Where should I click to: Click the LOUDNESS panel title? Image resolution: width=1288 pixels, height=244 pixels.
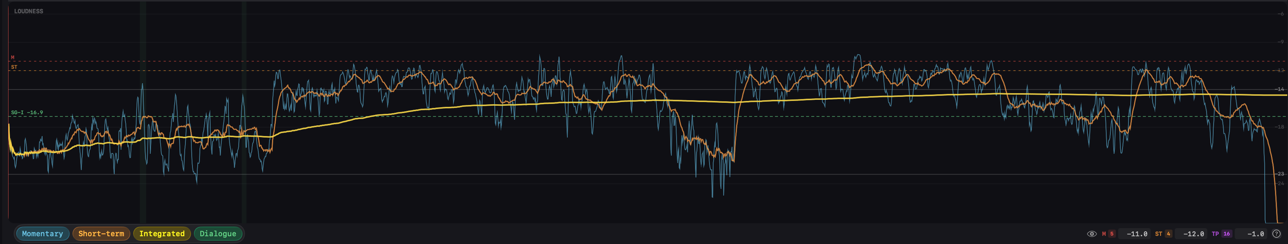click(28, 11)
